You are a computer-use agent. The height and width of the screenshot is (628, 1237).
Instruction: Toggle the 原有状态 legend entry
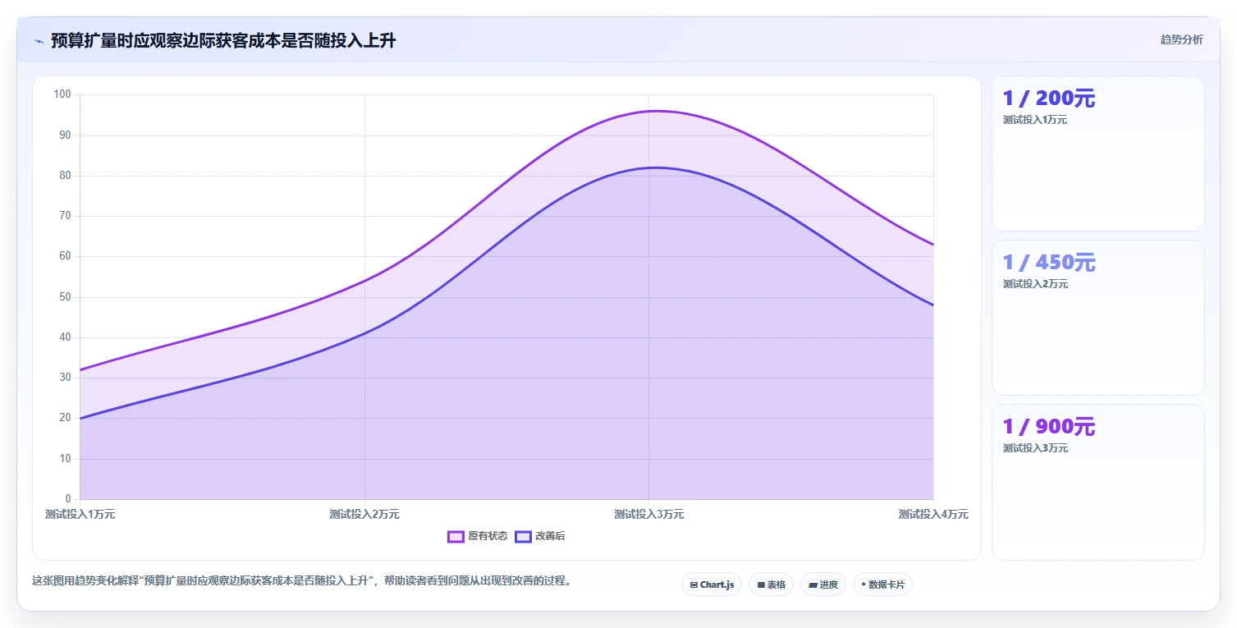(x=477, y=536)
